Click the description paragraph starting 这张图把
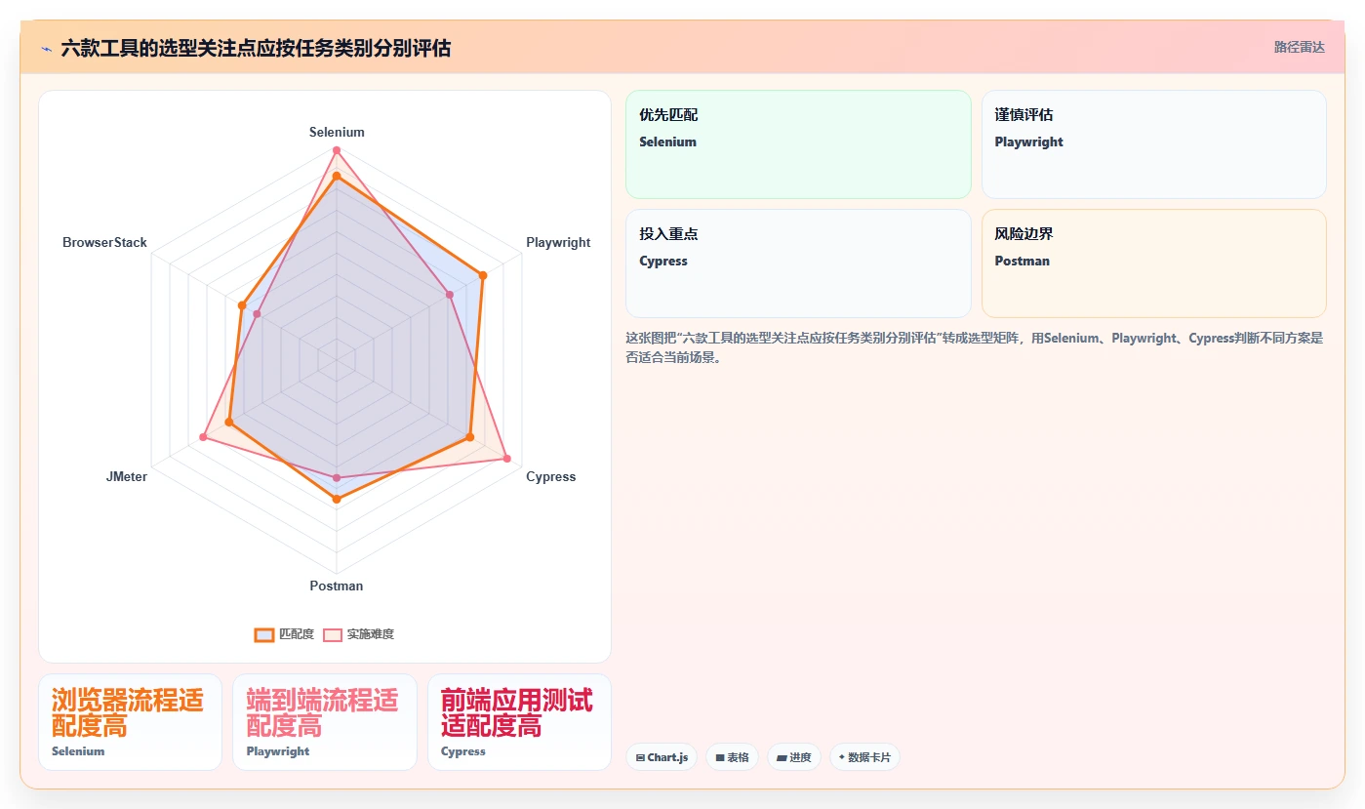This screenshot has height=809, width=1365. [x=974, y=347]
